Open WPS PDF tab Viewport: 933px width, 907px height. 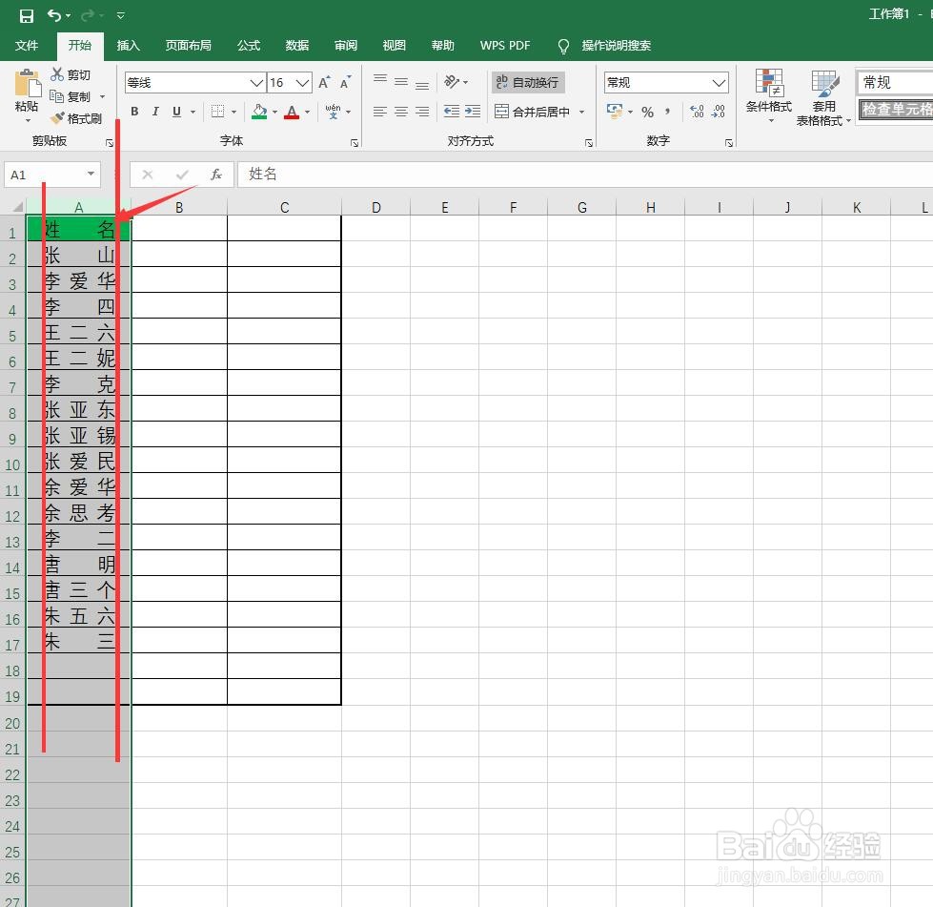505,46
